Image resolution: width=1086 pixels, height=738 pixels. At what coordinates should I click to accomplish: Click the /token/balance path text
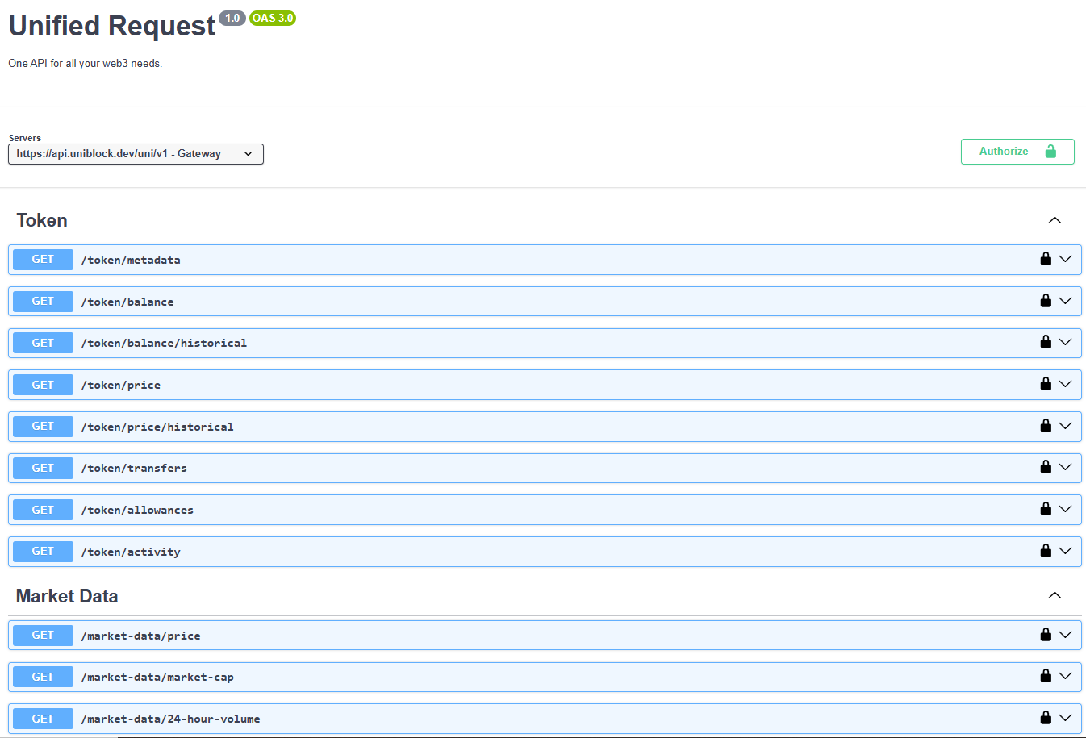(x=127, y=302)
